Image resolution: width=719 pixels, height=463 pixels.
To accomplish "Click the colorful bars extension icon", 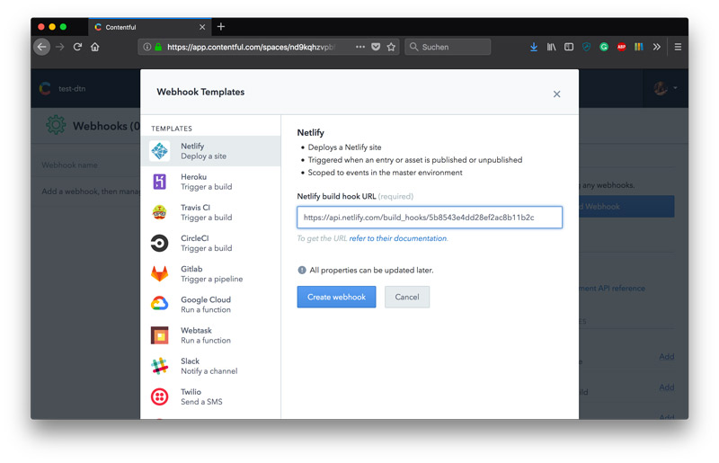I will coord(639,47).
